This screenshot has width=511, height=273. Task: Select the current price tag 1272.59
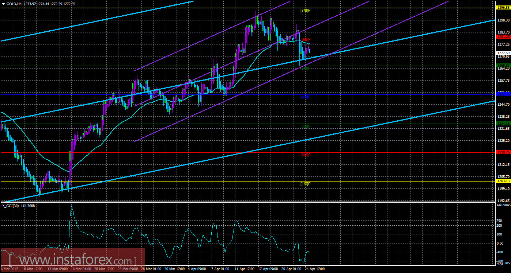(x=503, y=53)
